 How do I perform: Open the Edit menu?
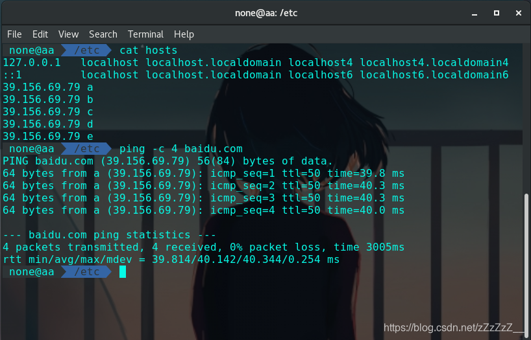(x=40, y=34)
